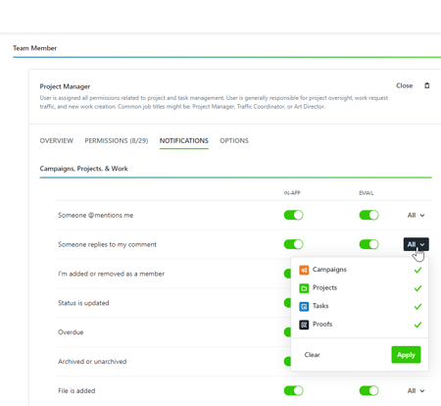Uncheck the Projects green checkmark
This screenshot has height=406, width=441.
point(417,288)
